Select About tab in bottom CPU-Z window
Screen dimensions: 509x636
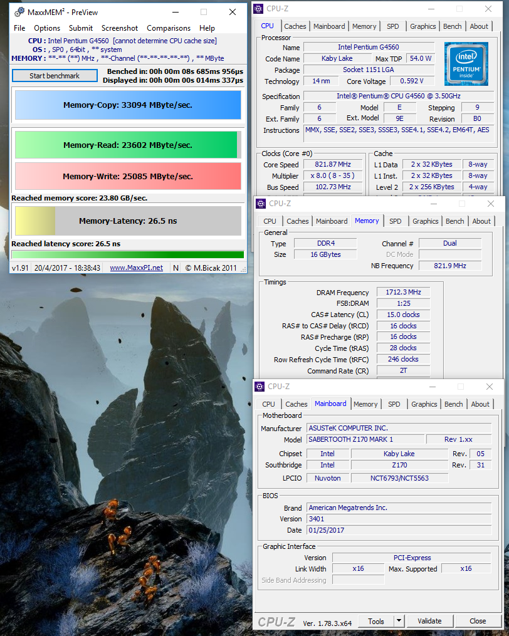(480, 404)
